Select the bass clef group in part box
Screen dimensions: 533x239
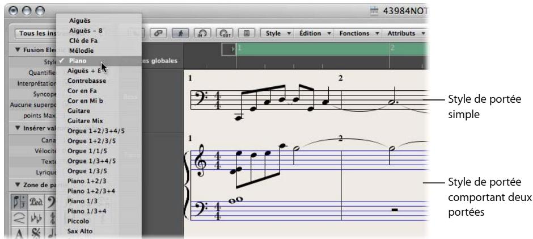click(x=51, y=202)
